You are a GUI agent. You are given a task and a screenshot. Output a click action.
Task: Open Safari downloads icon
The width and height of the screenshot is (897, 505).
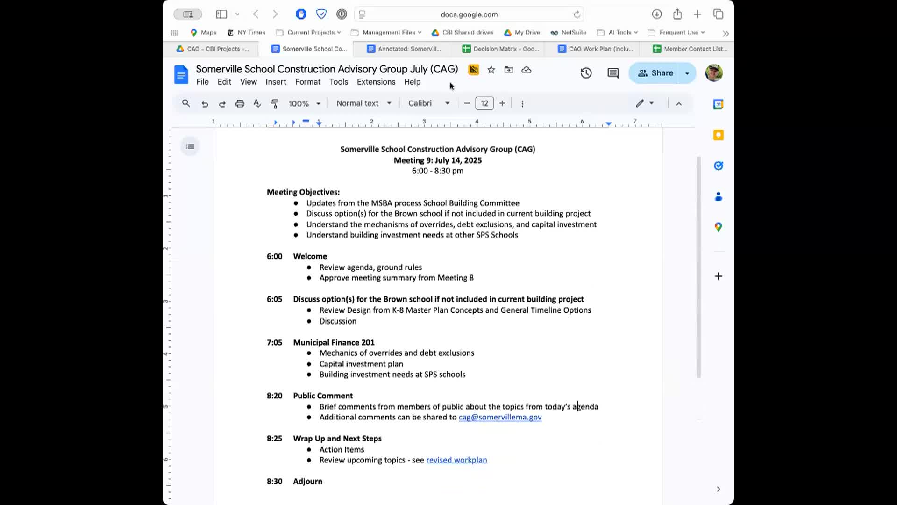pos(657,14)
